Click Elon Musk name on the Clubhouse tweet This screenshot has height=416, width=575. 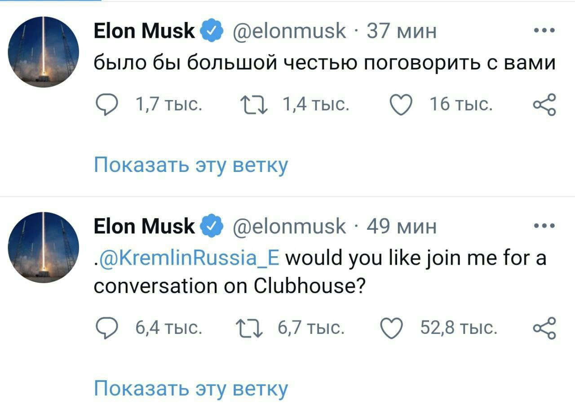(x=144, y=226)
